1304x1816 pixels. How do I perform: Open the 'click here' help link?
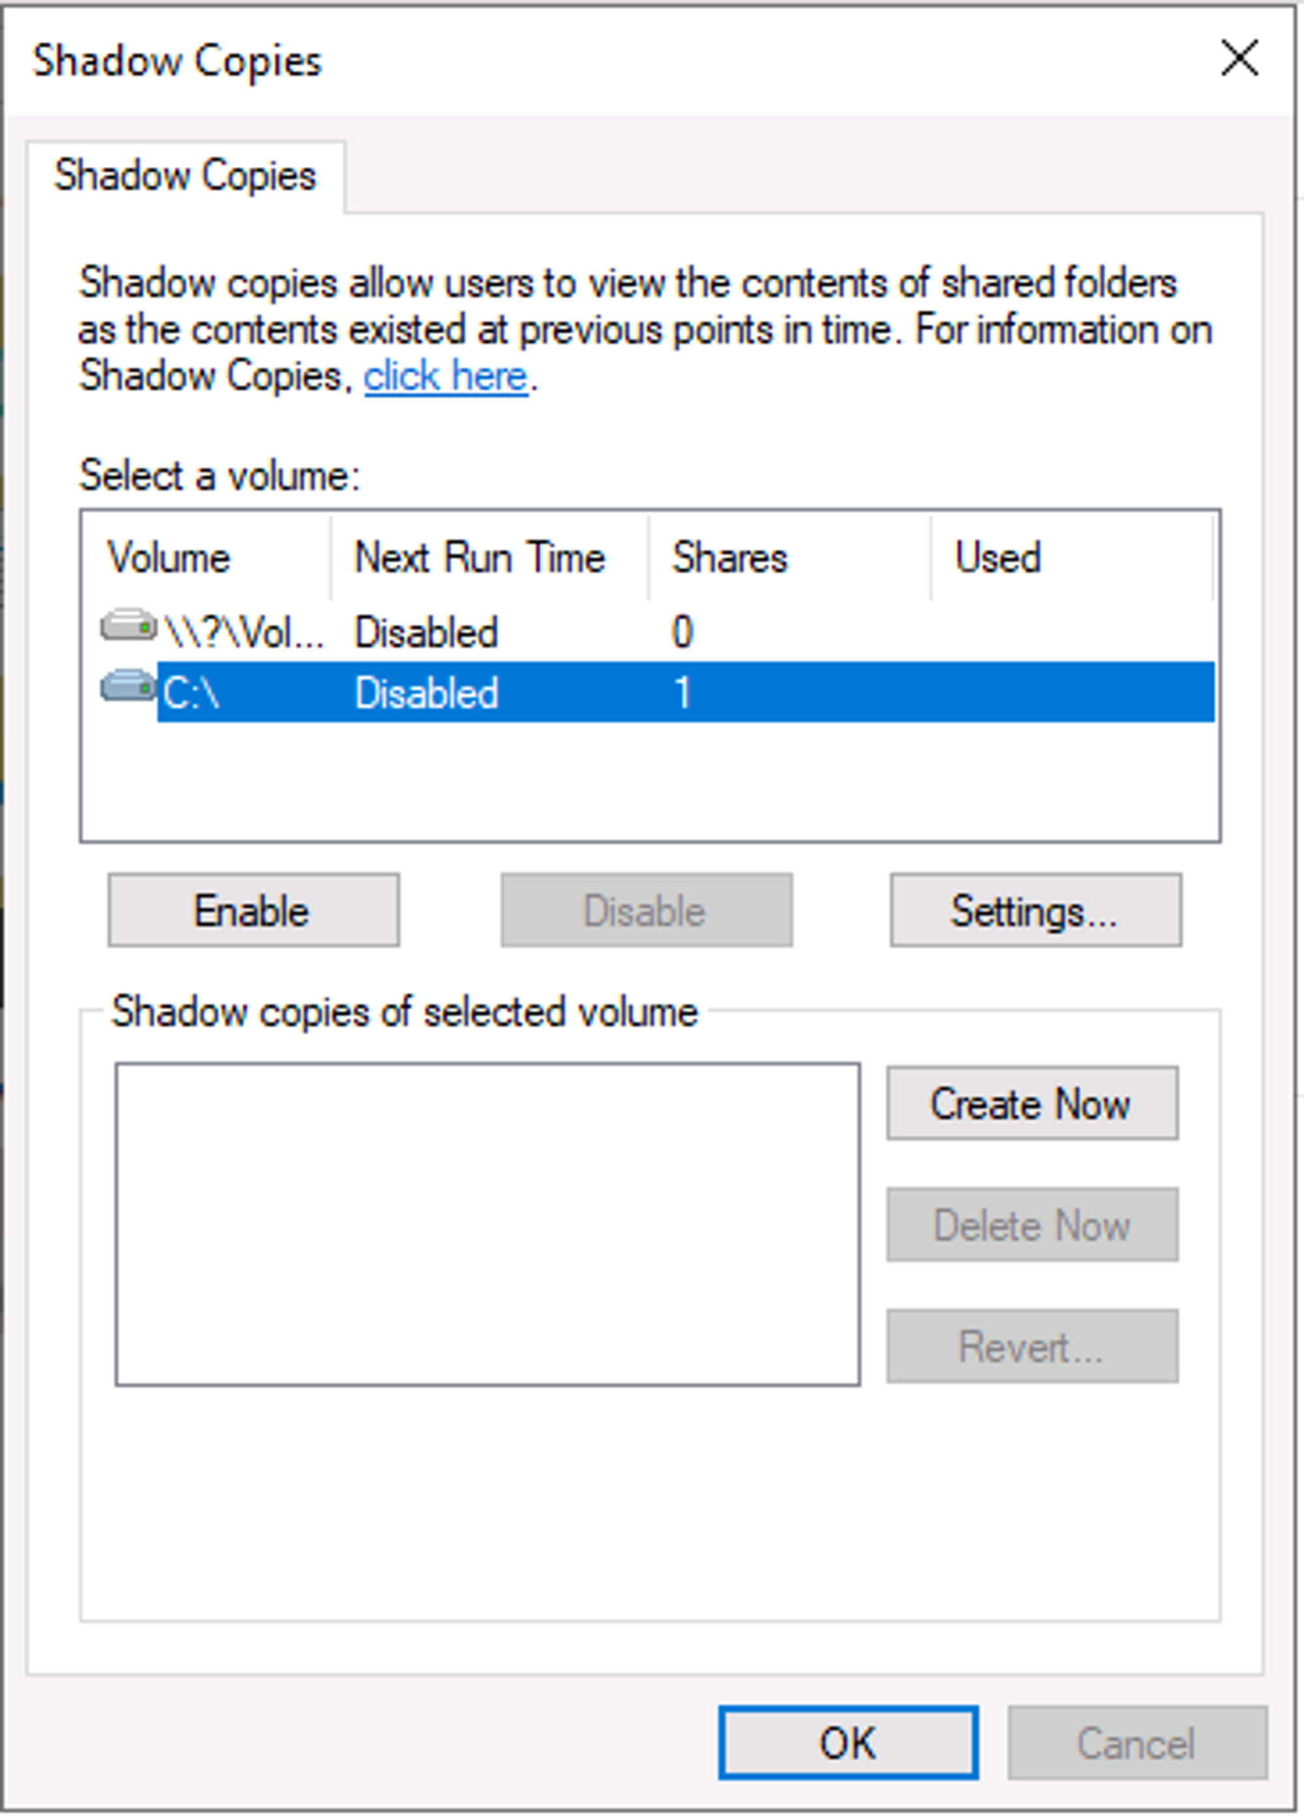click(x=446, y=376)
